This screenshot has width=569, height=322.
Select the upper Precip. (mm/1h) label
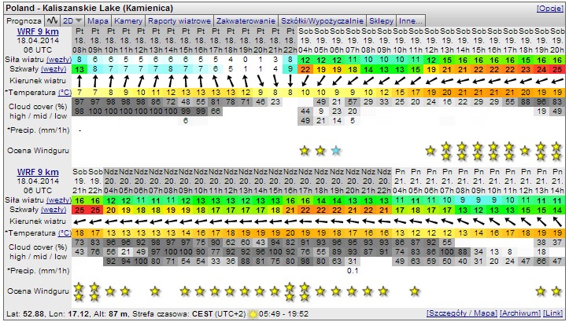pos(38,130)
